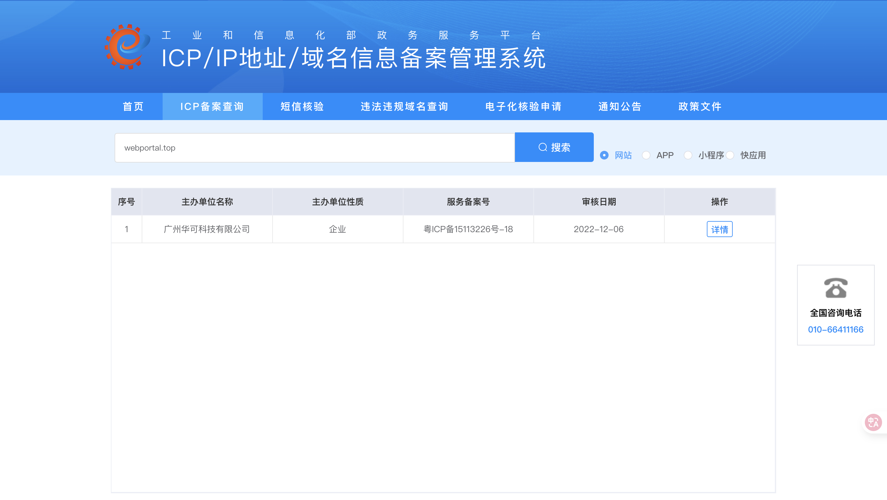Go to 违法违规域名查询 page
The height and width of the screenshot is (500, 887).
[404, 106]
